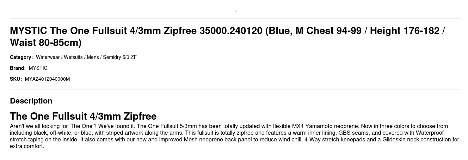Click the SKU code MYA24012040000M

point(47,79)
